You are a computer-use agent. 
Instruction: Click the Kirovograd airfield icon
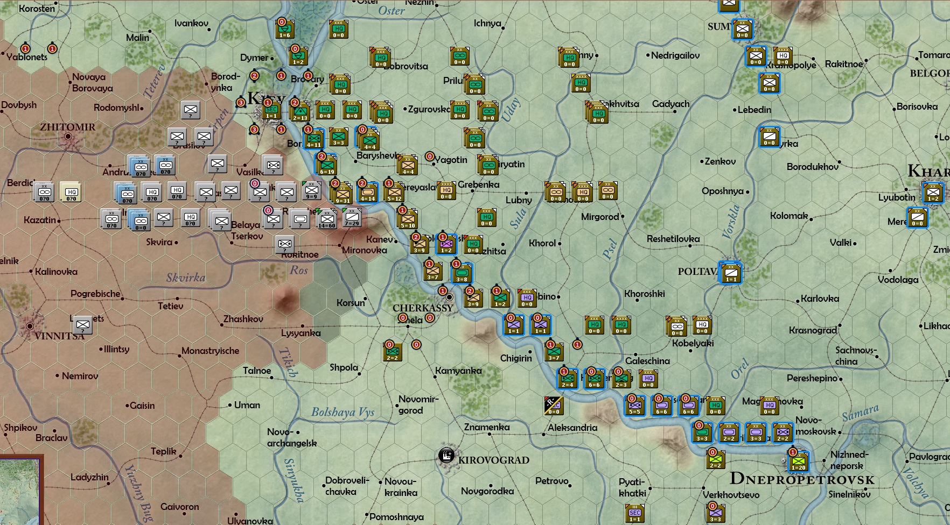coord(446,456)
